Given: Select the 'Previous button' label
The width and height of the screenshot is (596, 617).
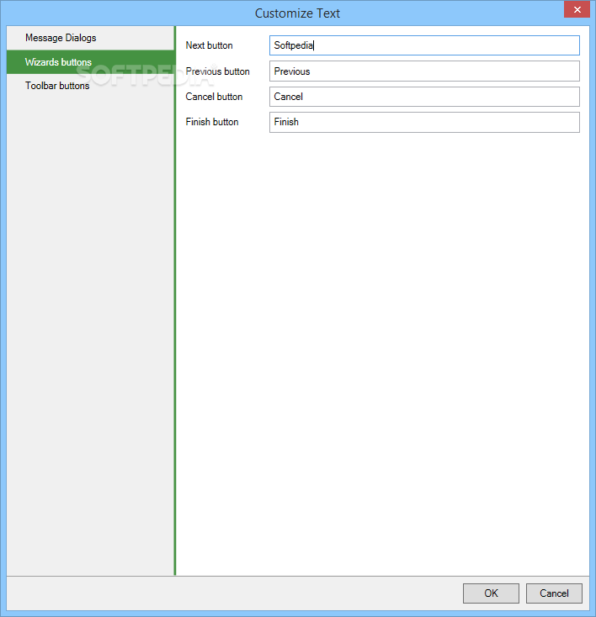Looking at the screenshot, I should coord(217,71).
